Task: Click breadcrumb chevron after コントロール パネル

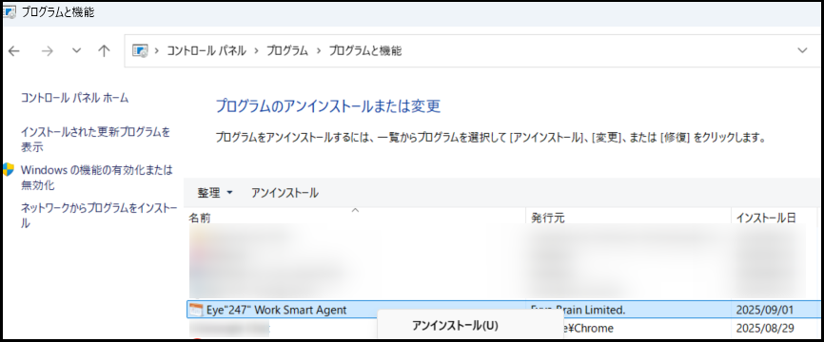Action: point(257,51)
